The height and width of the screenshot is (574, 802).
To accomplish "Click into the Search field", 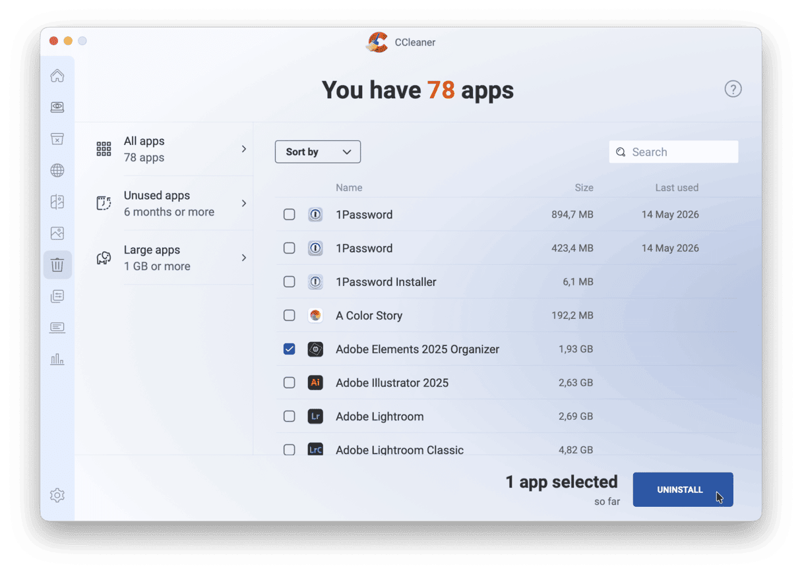I will pyautogui.click(x=673, y=152).
